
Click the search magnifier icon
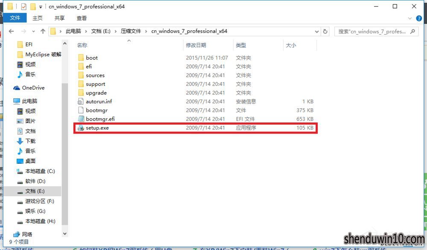412,31
